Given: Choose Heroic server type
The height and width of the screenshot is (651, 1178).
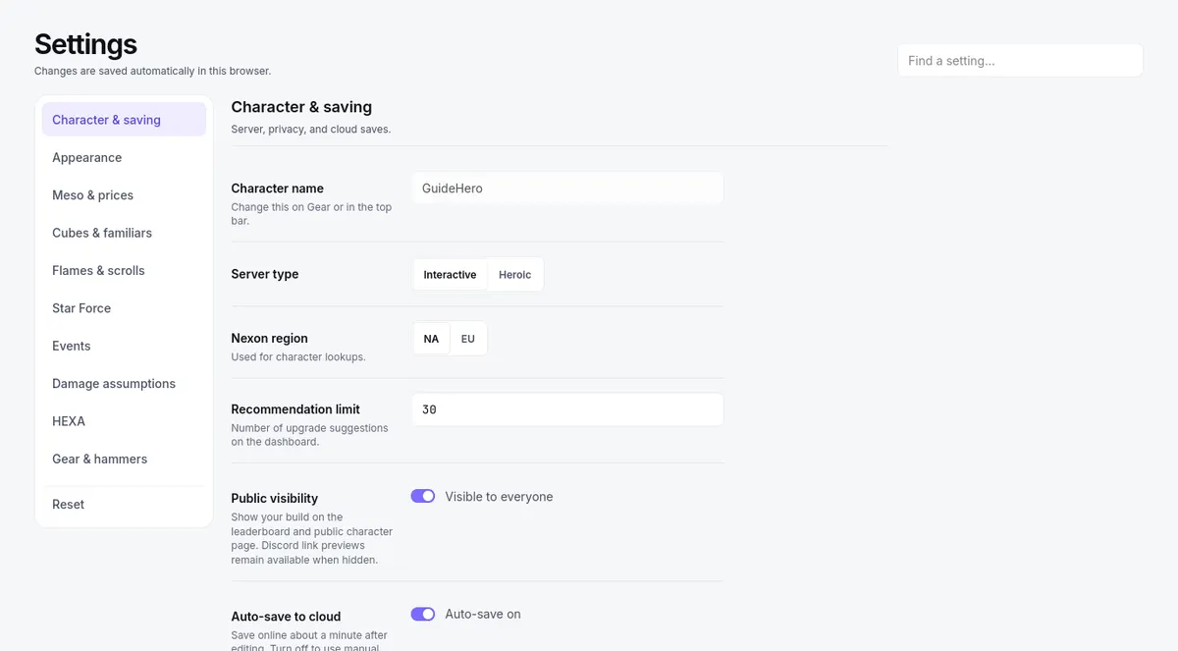Looking at the screenshot, I should click(514, 275).
